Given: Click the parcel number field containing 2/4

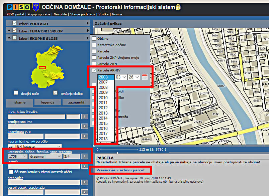Looking at the screenshot, I should click(71, 156).
